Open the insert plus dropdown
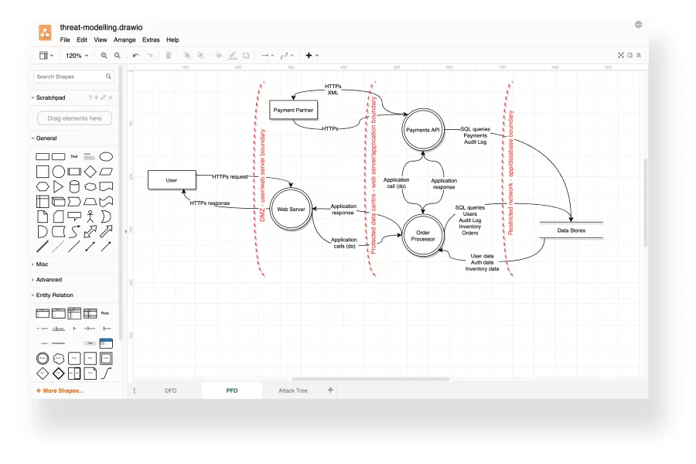The height and width of the screenshot is (464, 696). click(x=312, y=56)
